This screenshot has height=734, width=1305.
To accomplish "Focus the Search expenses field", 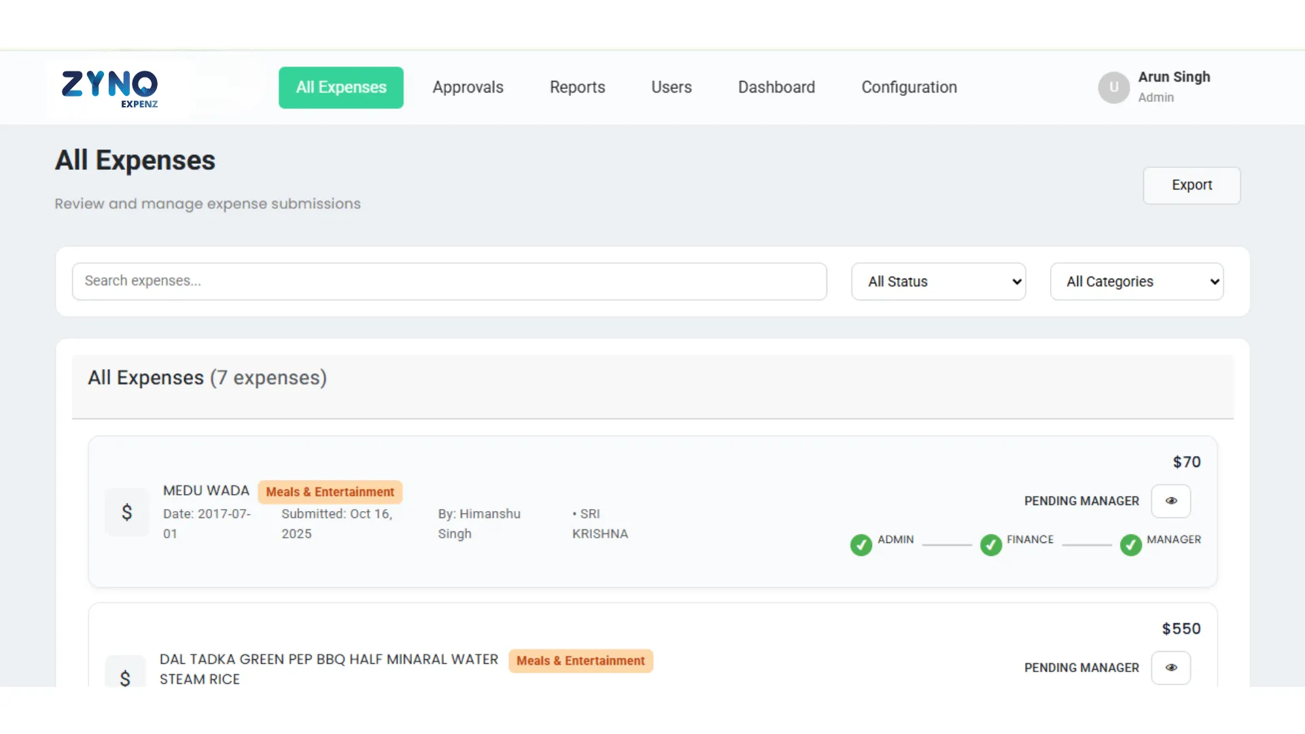I will (x=449, y=281).
